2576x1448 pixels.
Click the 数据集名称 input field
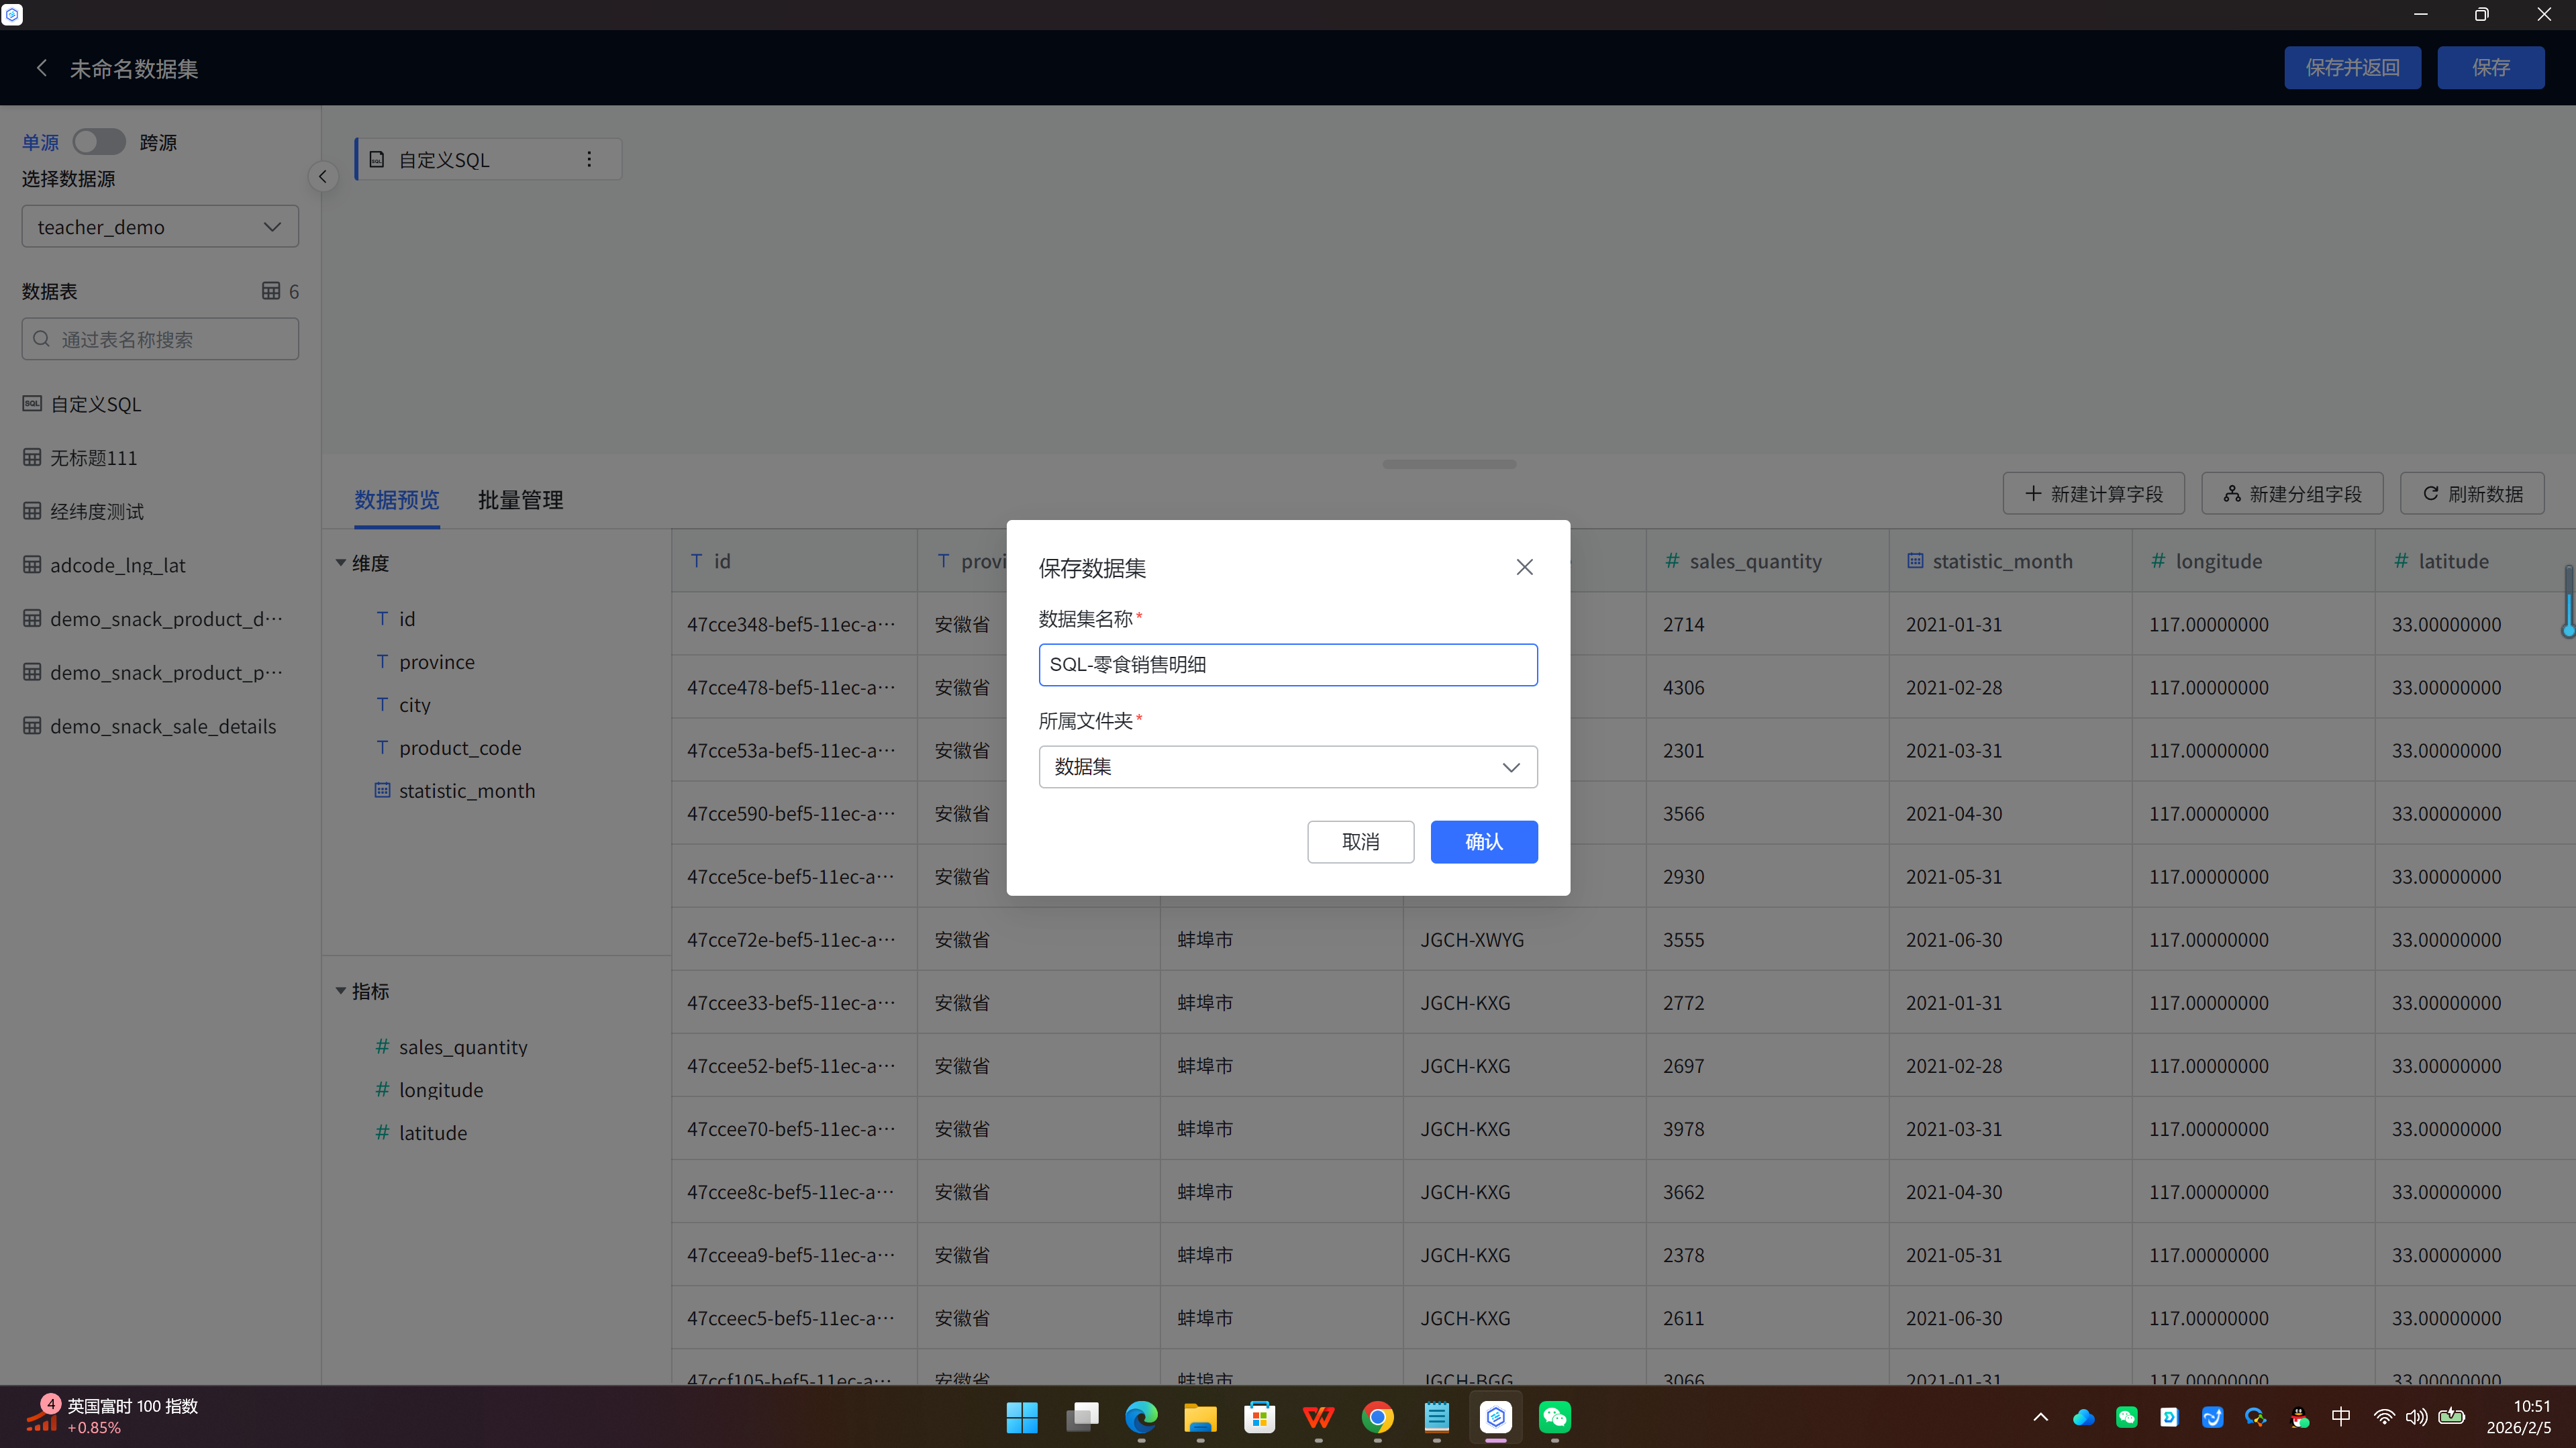[x=1287, y=665]
